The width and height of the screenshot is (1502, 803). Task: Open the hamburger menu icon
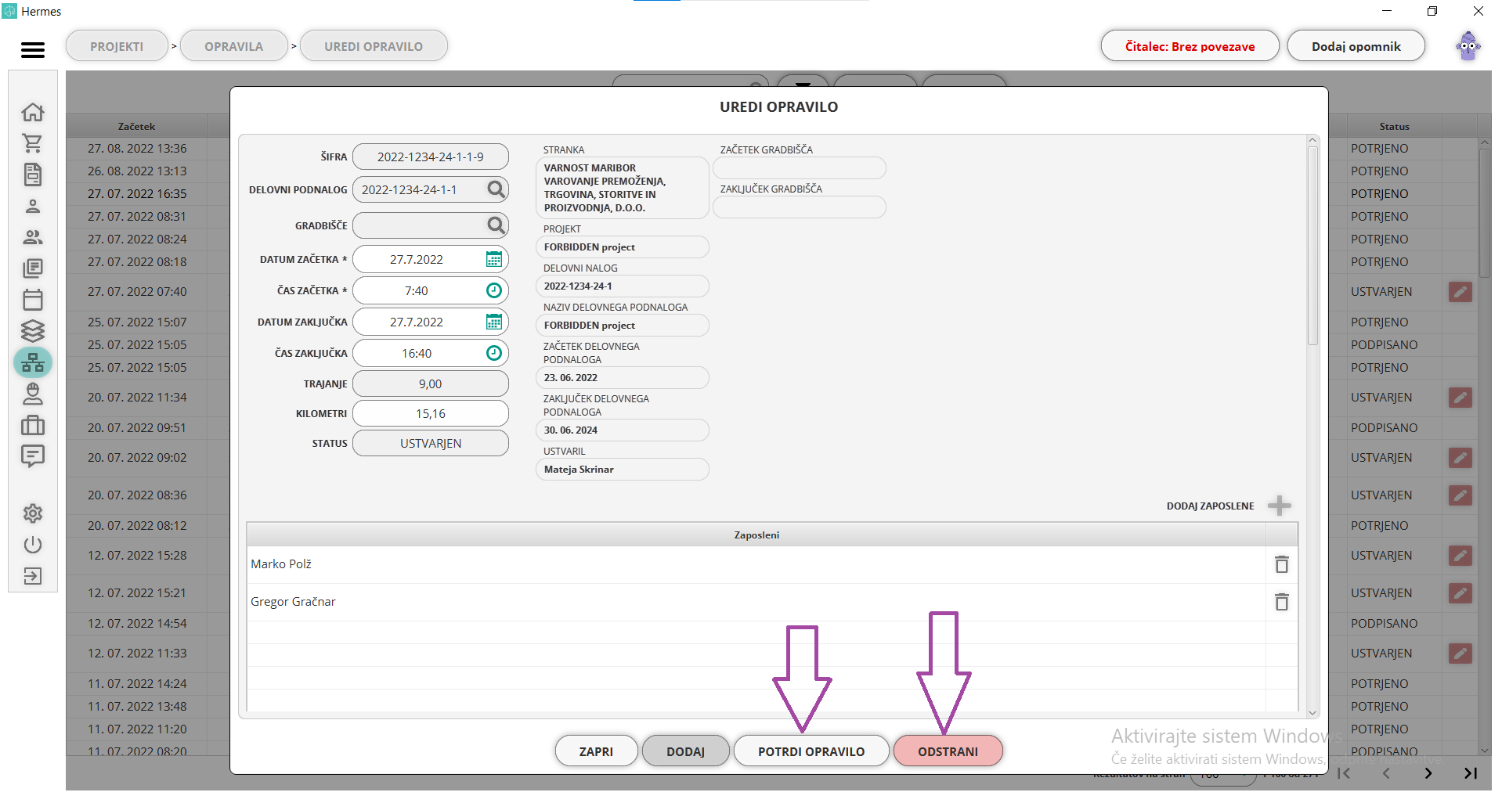tap(33, 50)
